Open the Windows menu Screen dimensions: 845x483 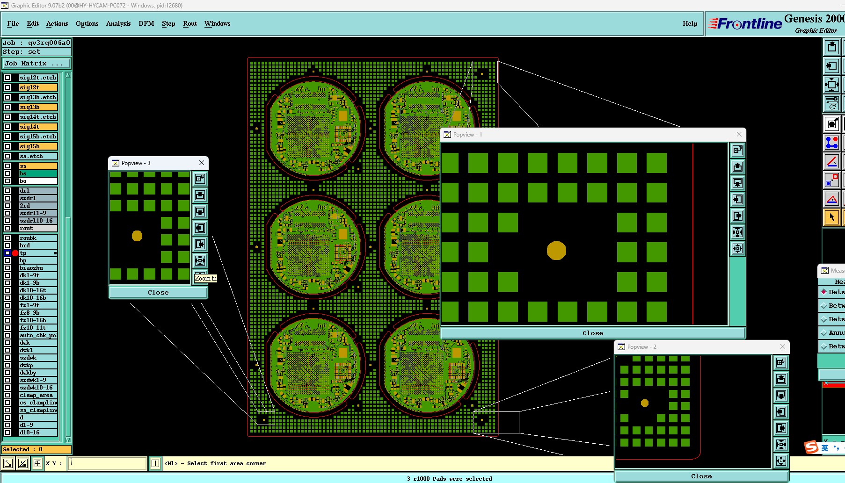coord(218,23)
